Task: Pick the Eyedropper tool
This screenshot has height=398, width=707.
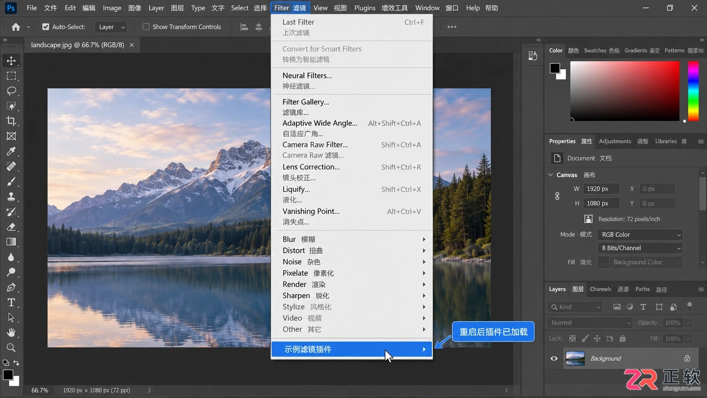Action: tap(11, 151)
